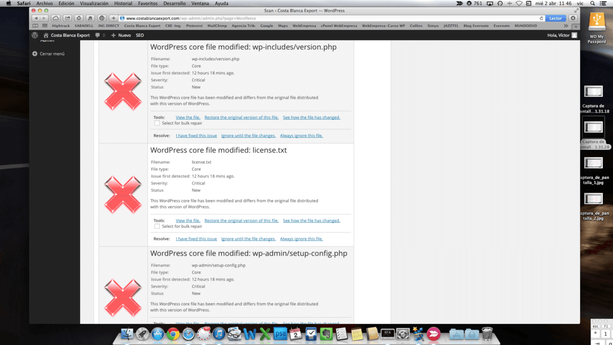613x345 pixels.
Task: Select the WD My Passport drive on desktop
Action: click(x=597, y=28)
